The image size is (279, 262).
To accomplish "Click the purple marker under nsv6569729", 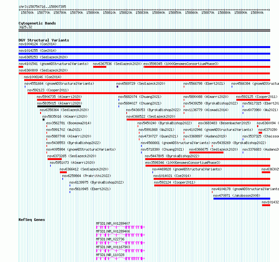I will (117, 87).
